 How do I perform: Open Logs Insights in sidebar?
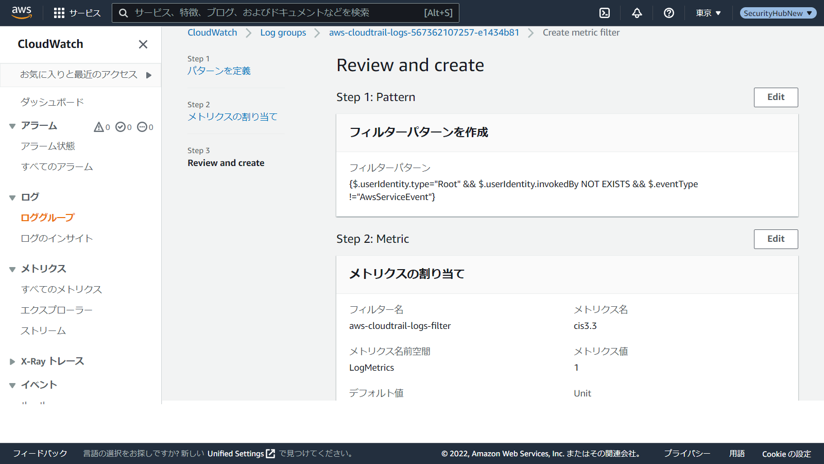click(57, 238)
